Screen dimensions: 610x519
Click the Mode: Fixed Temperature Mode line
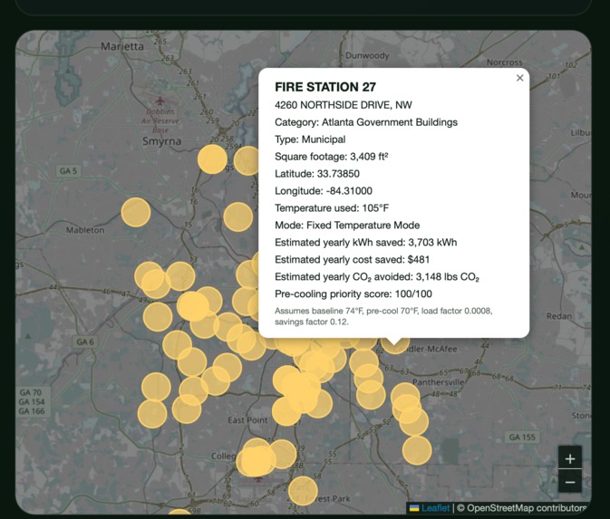tap(347, 226)
